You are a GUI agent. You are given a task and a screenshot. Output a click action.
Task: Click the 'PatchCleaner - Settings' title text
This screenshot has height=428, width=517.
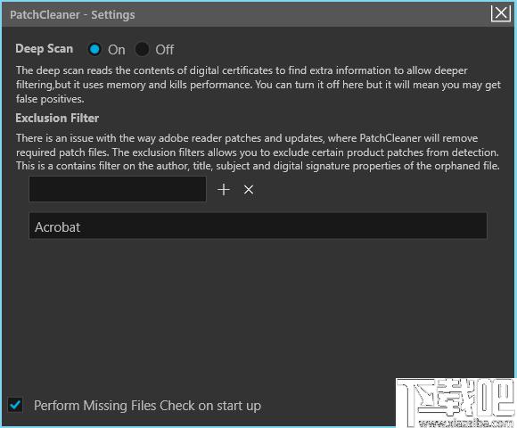pyautogui.click(x=72, y=15)
